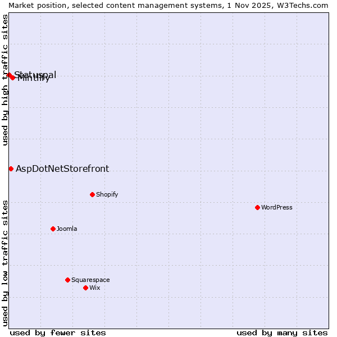Click the Wix data point marker

point(85,288)
